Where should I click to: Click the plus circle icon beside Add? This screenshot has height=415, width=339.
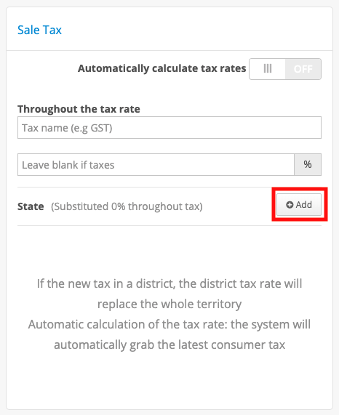pos(290,205)
